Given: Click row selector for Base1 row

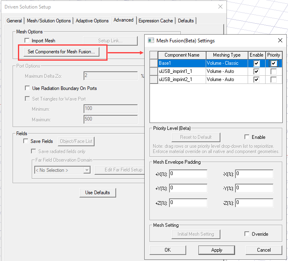Looking at the screenshot, I should click(154, 63).
